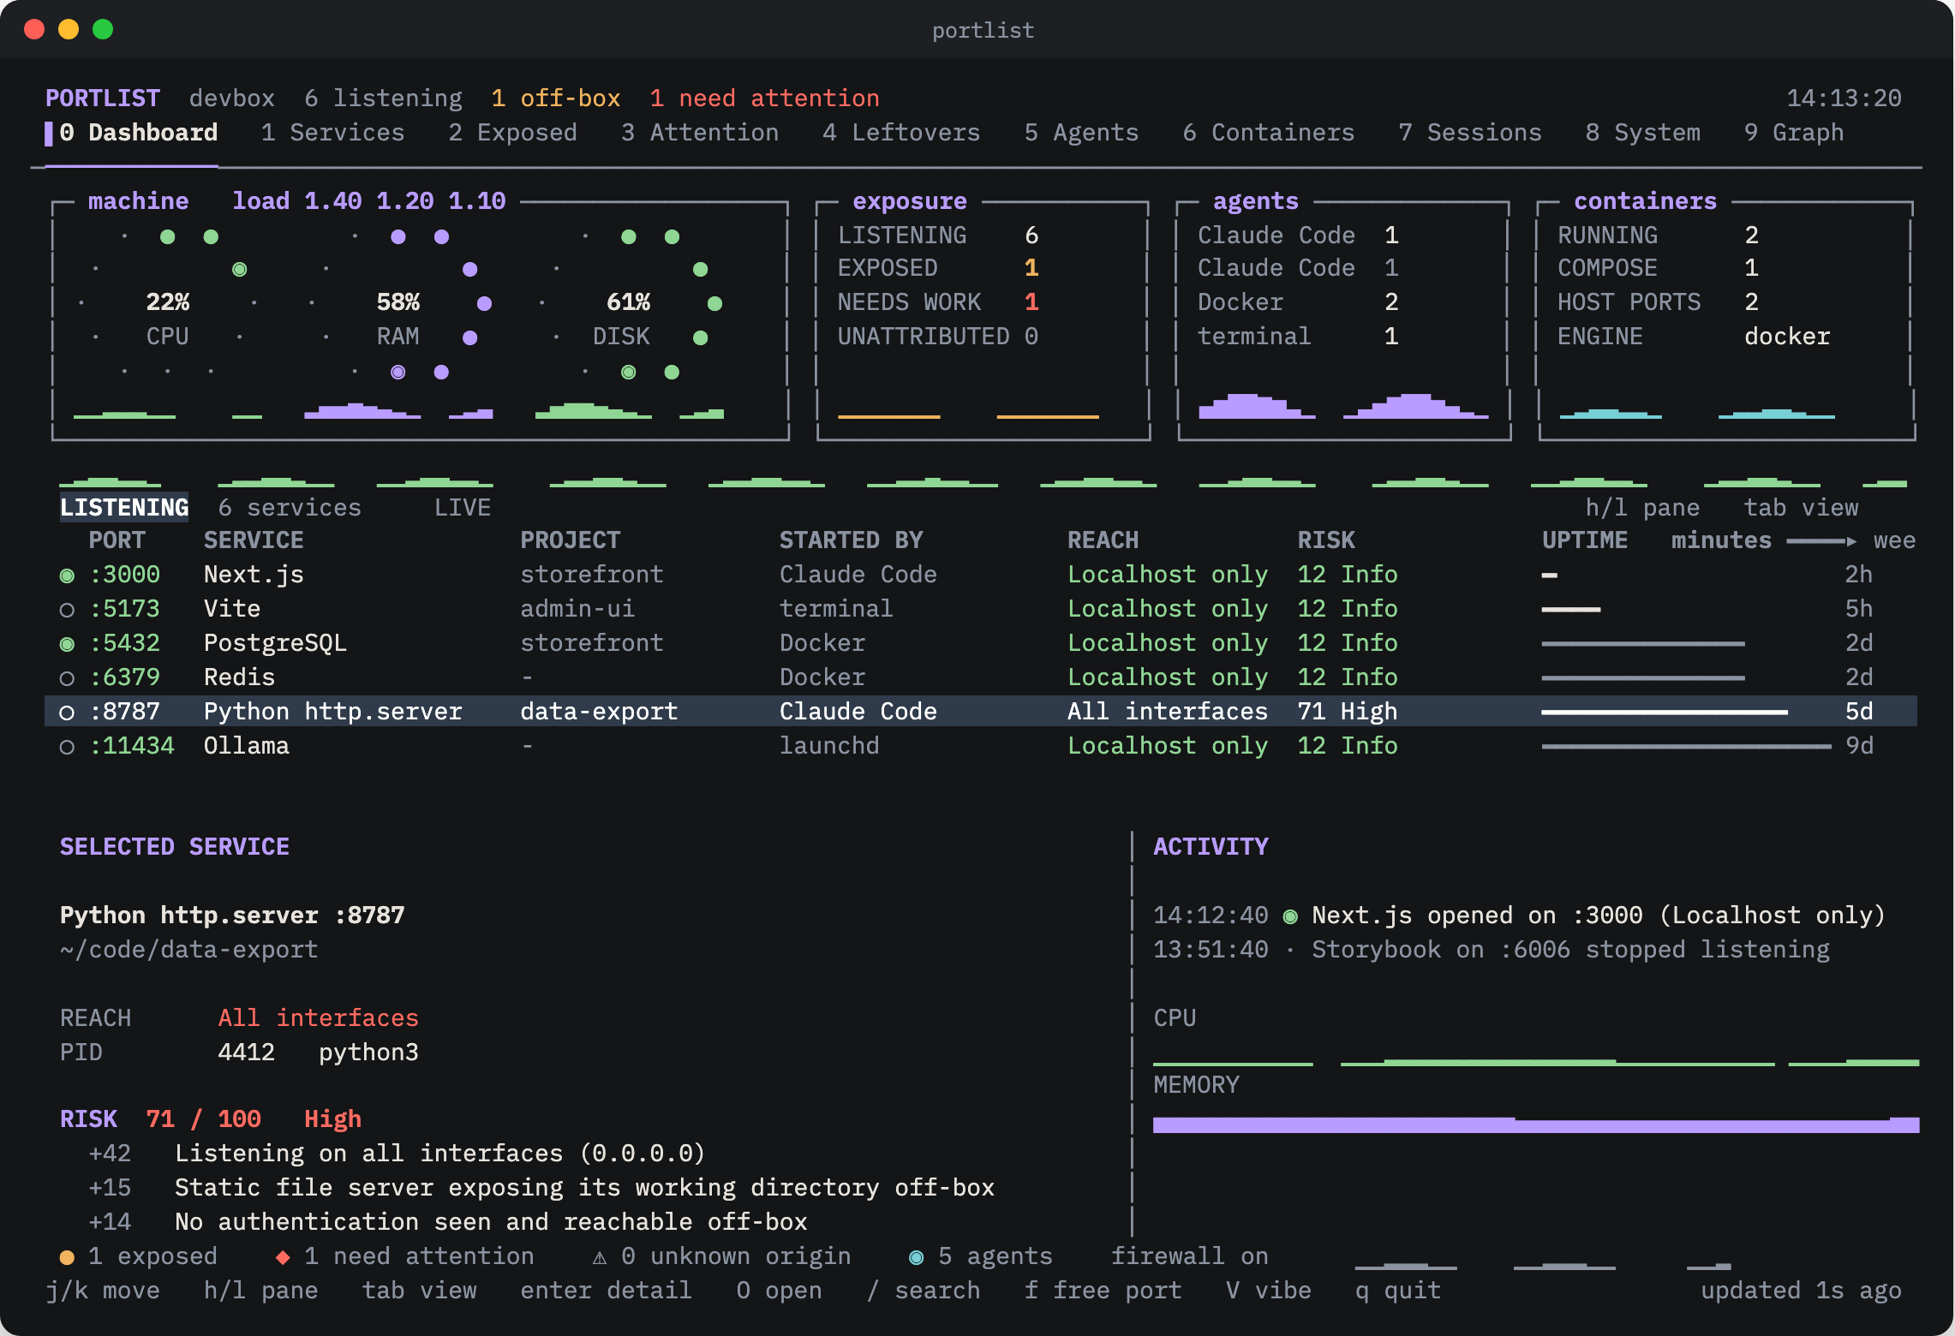The height and width of the screenshot is (1336, 1955).
Task: Click the '71 High' risk cell
Action: [1348, 712]
